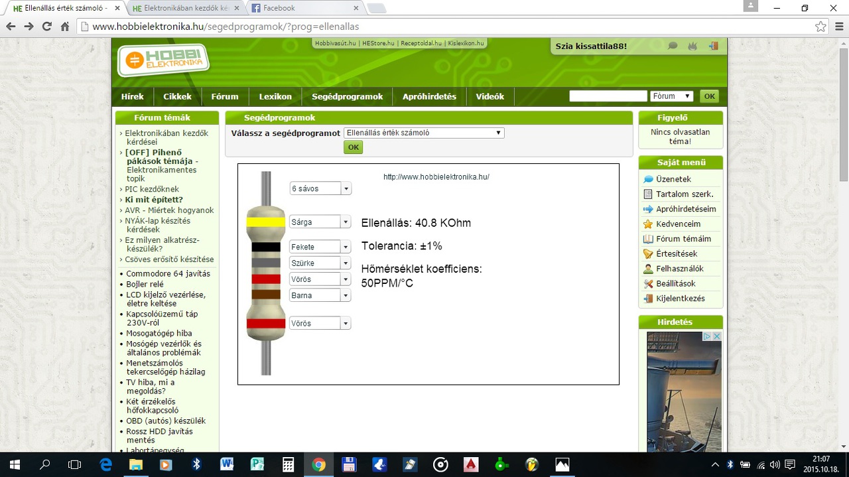Click the Beállítások tools icon

click(648, 284)
